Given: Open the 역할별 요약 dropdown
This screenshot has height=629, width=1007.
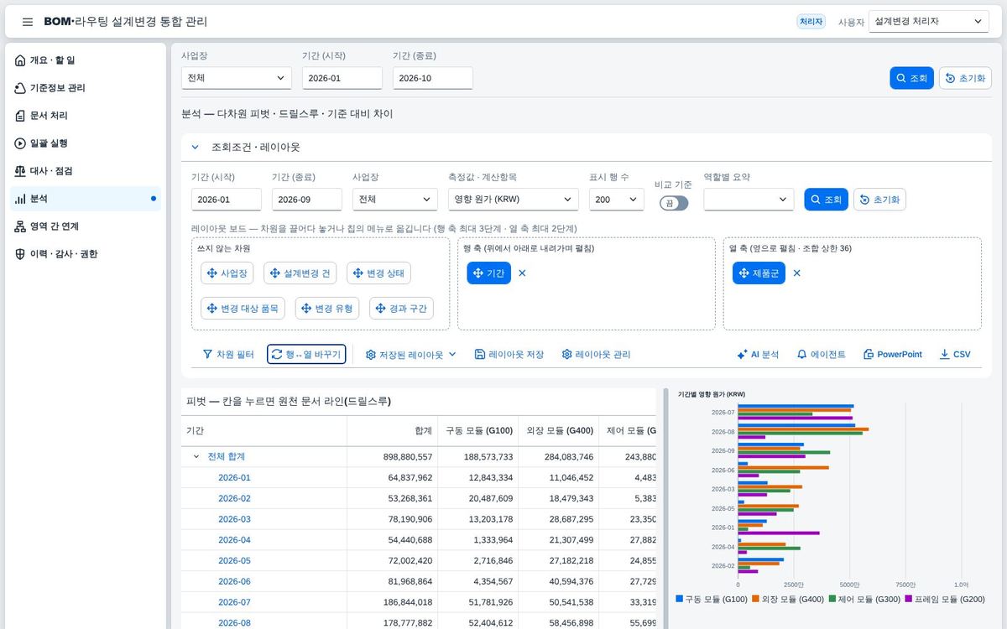Looking at the screenshot, I should [749, 200].
